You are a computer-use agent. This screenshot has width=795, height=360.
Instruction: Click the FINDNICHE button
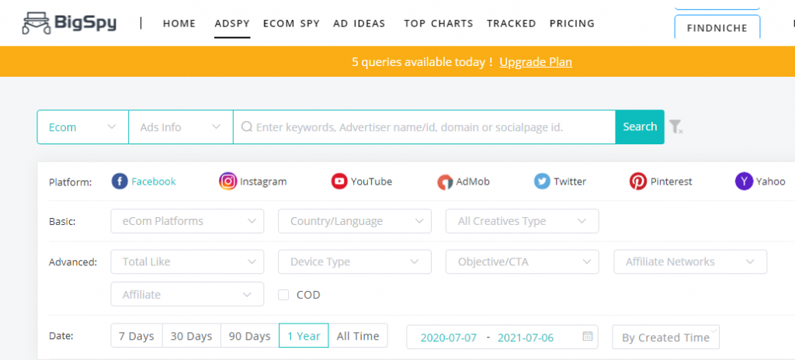(717, 27)
